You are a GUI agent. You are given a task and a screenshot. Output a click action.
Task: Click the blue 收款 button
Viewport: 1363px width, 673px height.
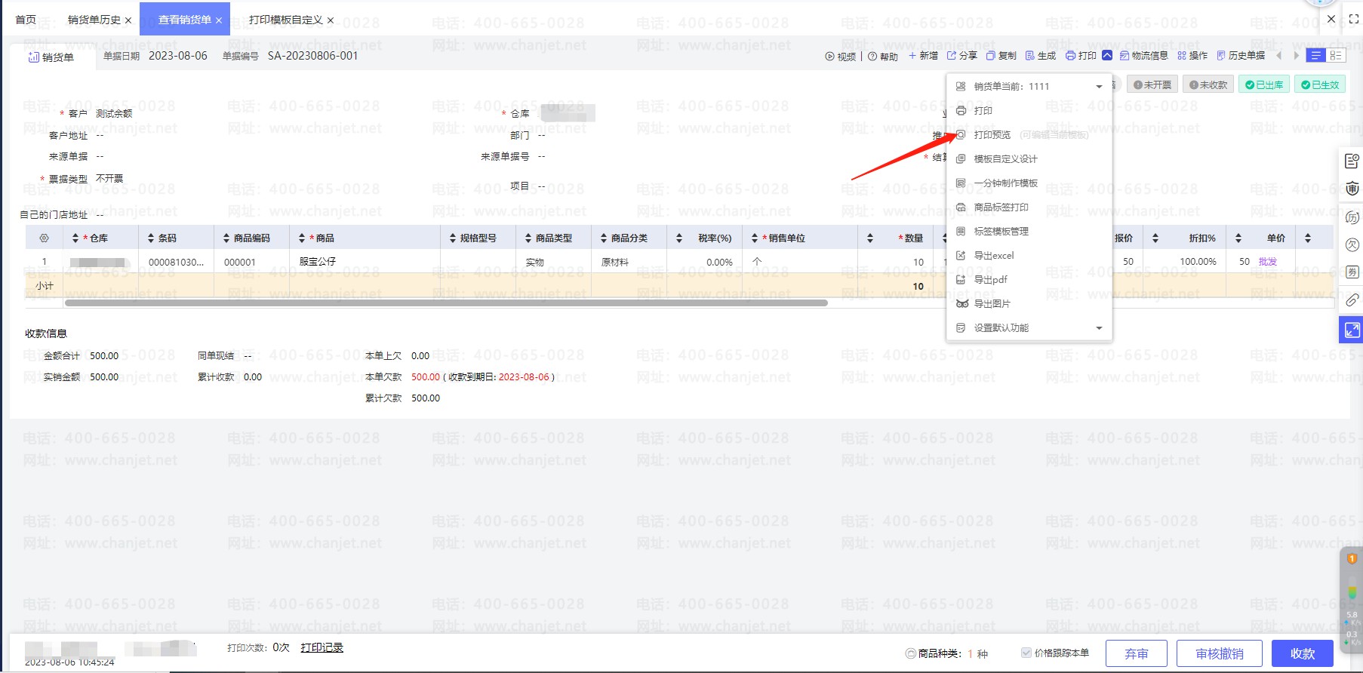click(x=1303, y=653)
